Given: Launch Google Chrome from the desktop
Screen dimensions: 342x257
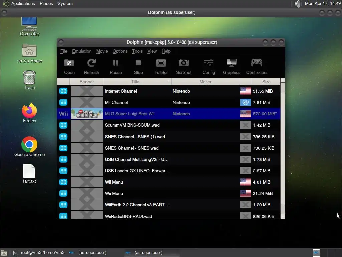Looking at the screenshot, I should 29,147.
